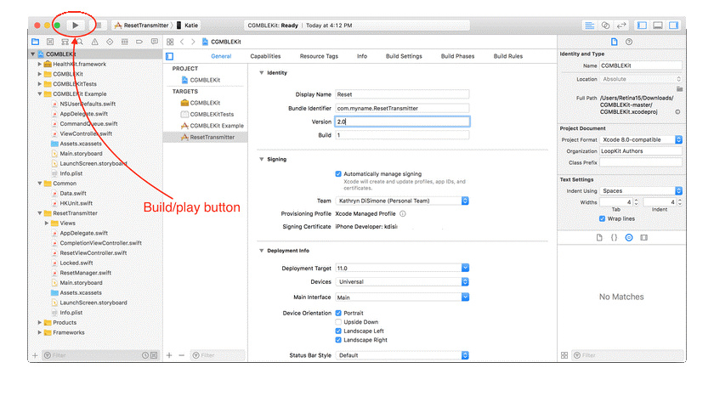Screen dimensions: 714x402
Task: Switch to the Info tab
Action: coord(362,56)
